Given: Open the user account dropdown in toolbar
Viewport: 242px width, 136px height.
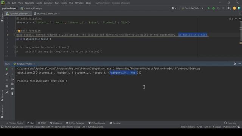Looking at the screenshot, I should (174, 8).
